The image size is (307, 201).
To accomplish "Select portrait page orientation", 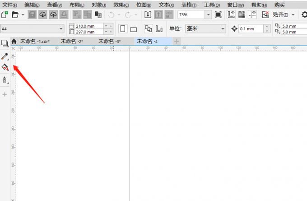I will pyautogui.click(x=123, y=29).
